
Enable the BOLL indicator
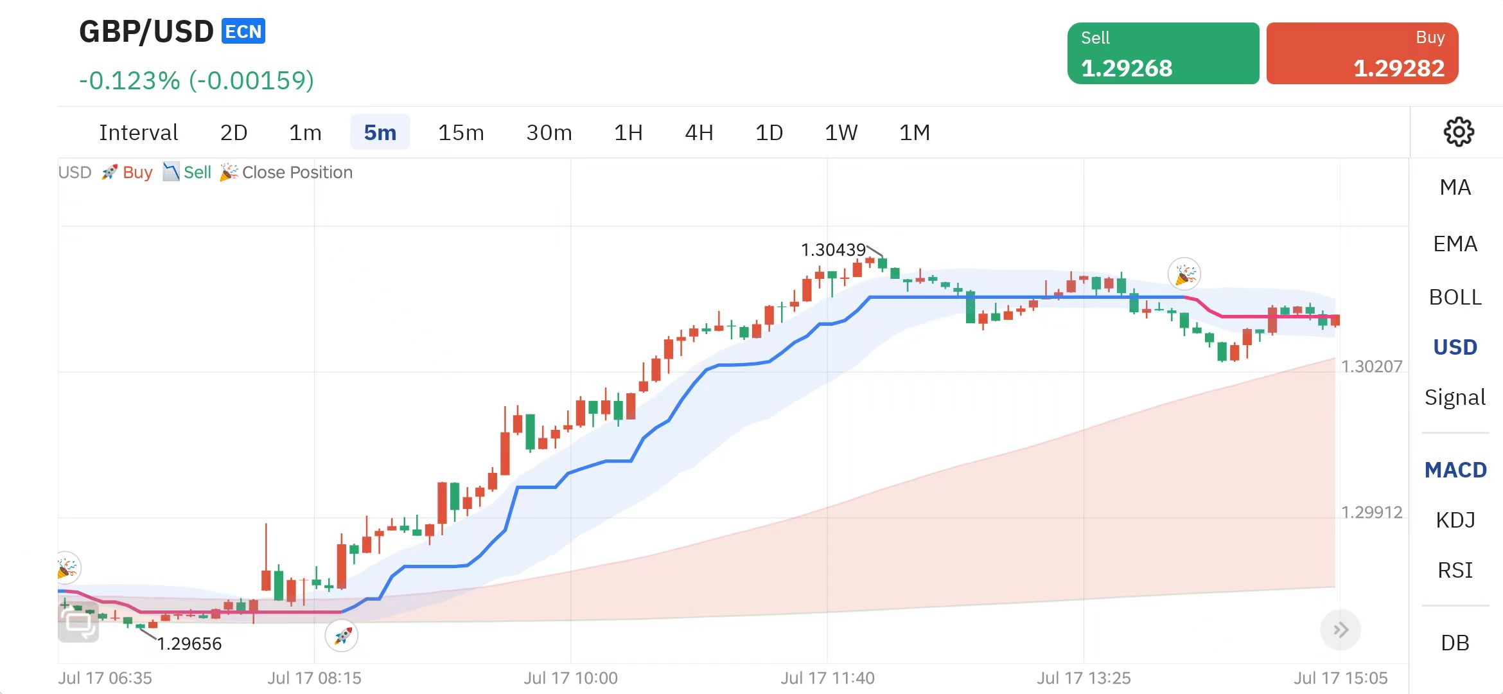coord(1455,298)
